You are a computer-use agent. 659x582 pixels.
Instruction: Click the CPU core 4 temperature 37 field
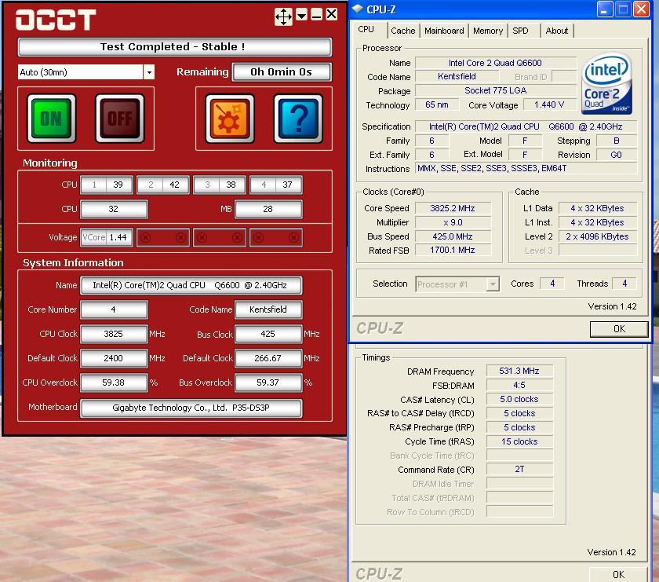276,185
